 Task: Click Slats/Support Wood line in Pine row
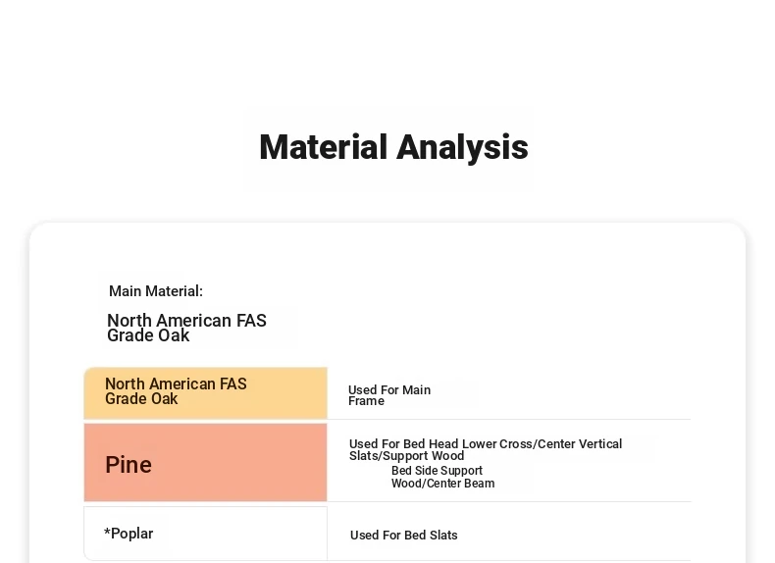406,456
